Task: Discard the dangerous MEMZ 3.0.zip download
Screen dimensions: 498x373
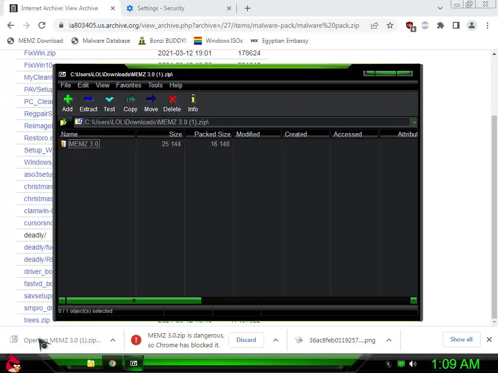Action: [246, 340]
